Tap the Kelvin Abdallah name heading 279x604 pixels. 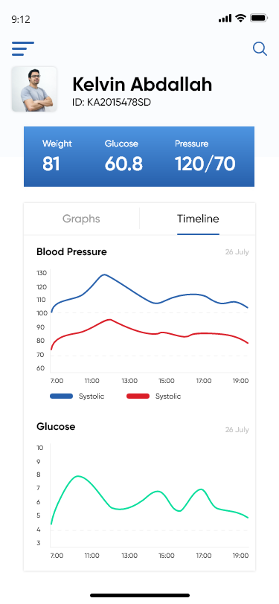[x=142, y=84]
